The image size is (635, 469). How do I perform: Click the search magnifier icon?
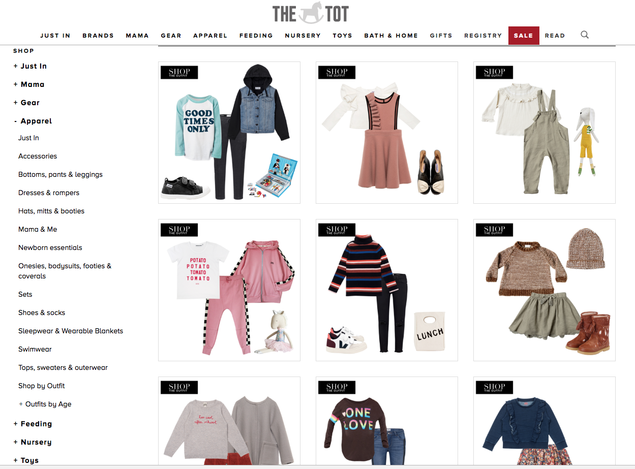click(x=585, y=35)
